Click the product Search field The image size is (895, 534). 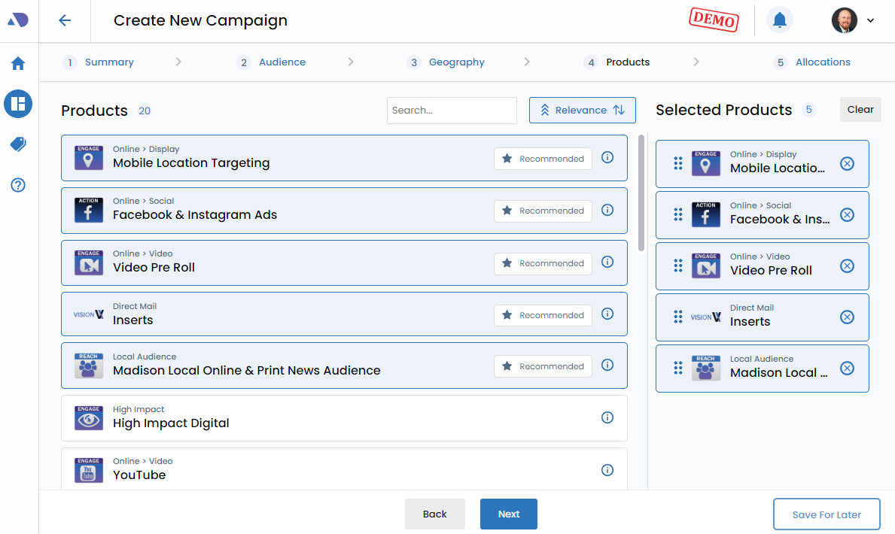[452, 110]
